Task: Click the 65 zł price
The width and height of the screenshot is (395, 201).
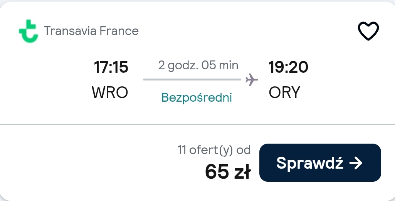Action: 228,172
